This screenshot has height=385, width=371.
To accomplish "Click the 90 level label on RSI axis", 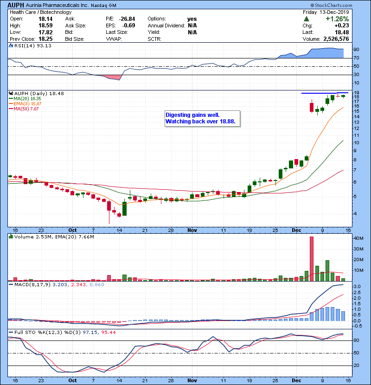I will 356,50.
